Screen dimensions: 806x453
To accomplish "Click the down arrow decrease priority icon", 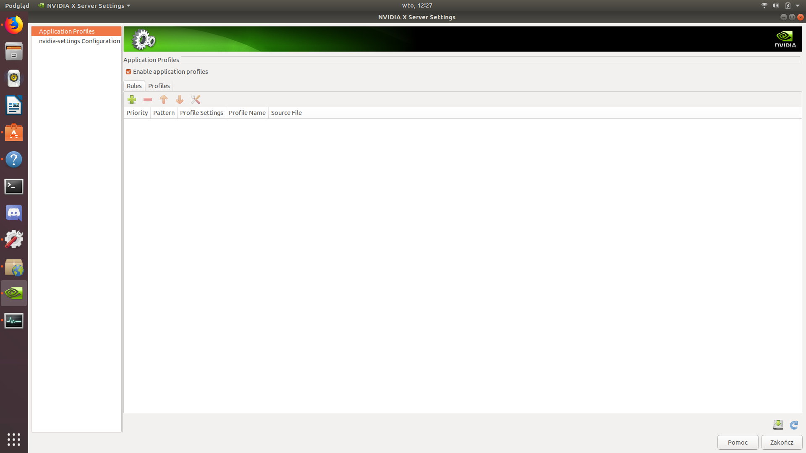I will 180,99.
